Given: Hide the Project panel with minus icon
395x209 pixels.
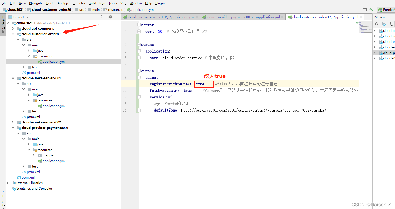Looking at the screenshot, I should click(x=117, y=17).
